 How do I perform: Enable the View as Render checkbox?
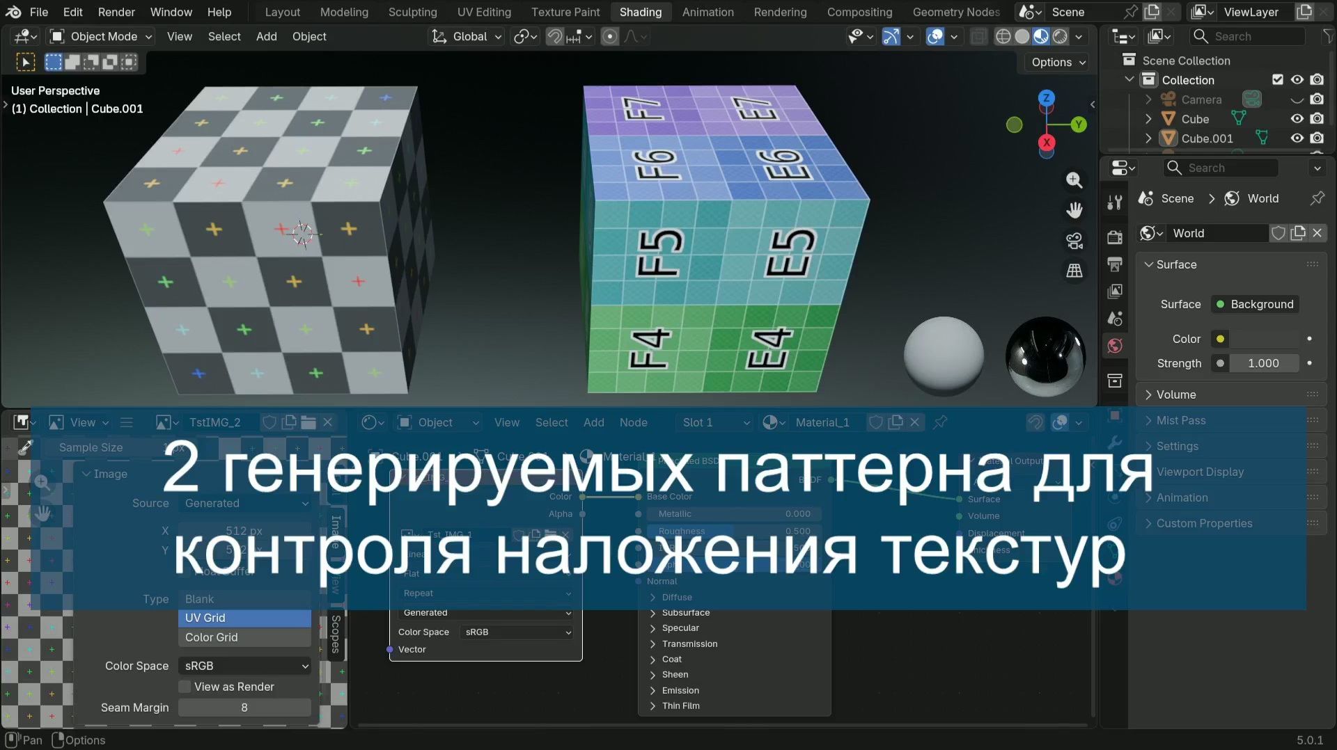coord(185,687)
